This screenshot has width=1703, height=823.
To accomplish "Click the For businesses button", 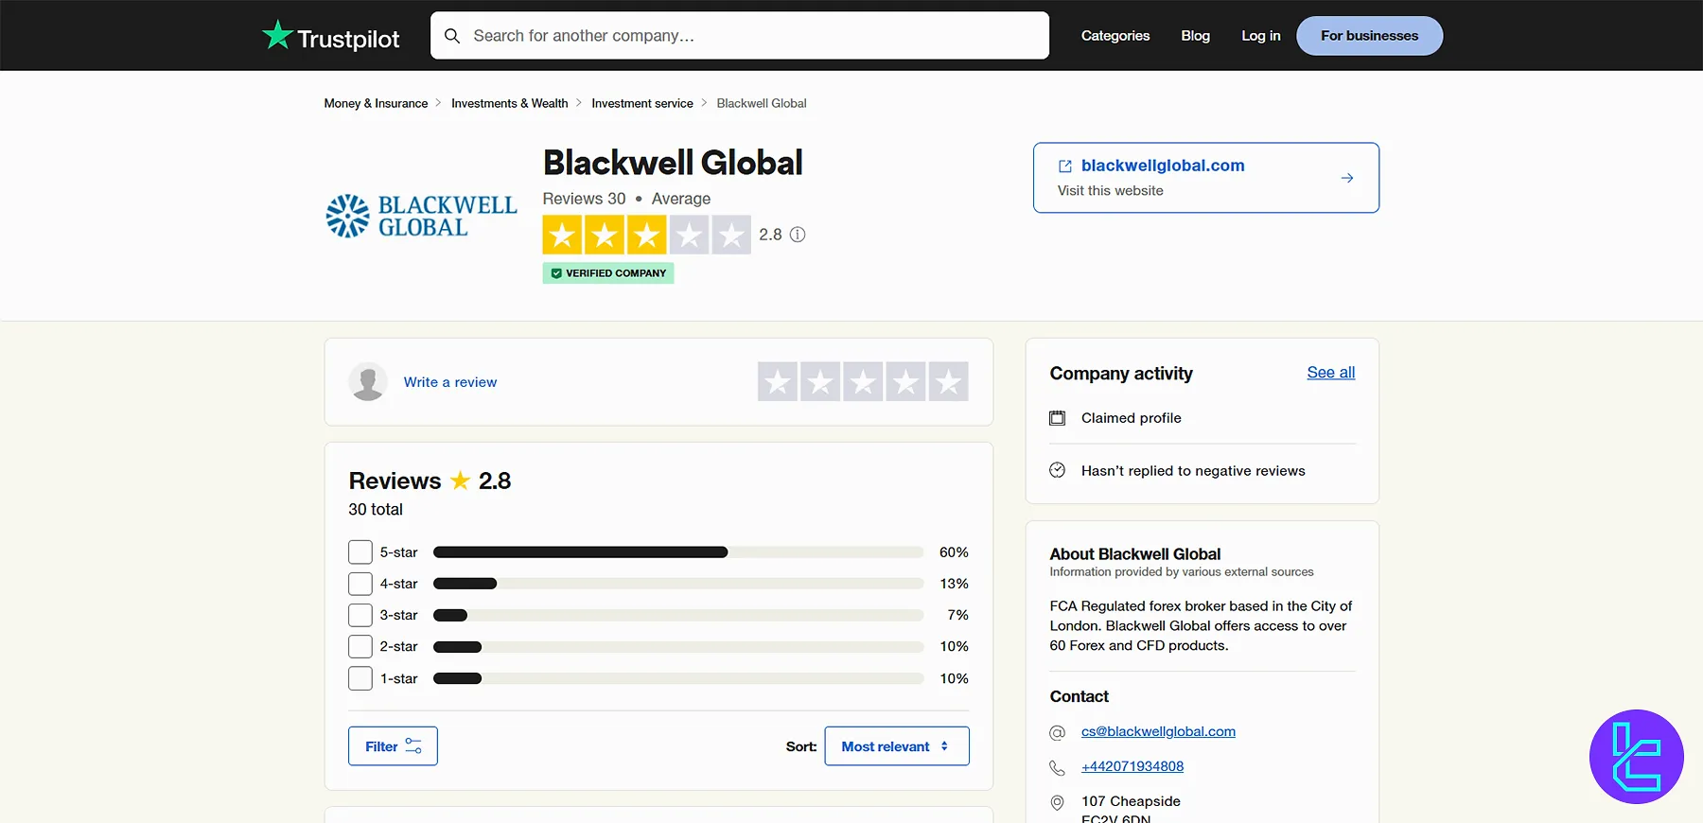I will point(1369,36).
